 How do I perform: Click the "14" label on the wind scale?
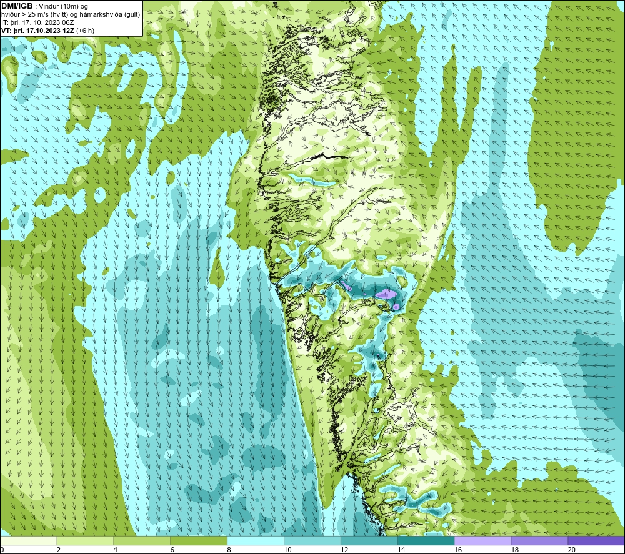tap(401, 550)
